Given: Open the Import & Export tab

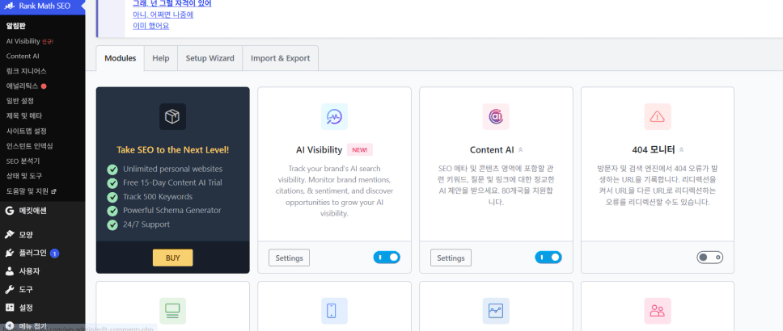Looking at the screenshot, I should [280, 58].
